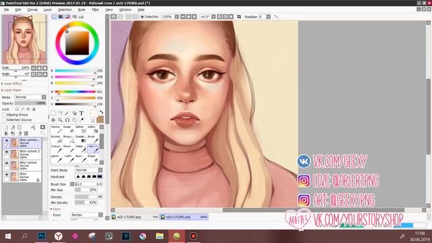Image resolution: width=432 pixels, height=243 pixels.
Task: Open the Stabilizer level dropdown
Action: tap(268, 17)
